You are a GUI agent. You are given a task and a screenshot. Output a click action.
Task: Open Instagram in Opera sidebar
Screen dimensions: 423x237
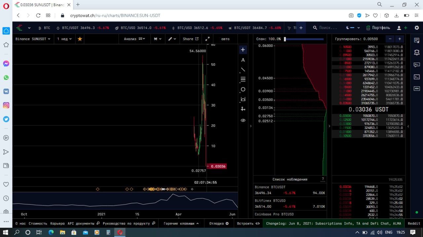[6, 105]
